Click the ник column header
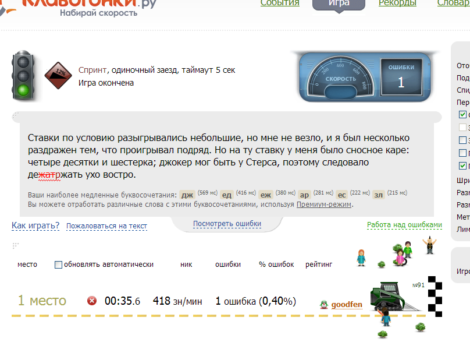 click(x=186, y=265)
